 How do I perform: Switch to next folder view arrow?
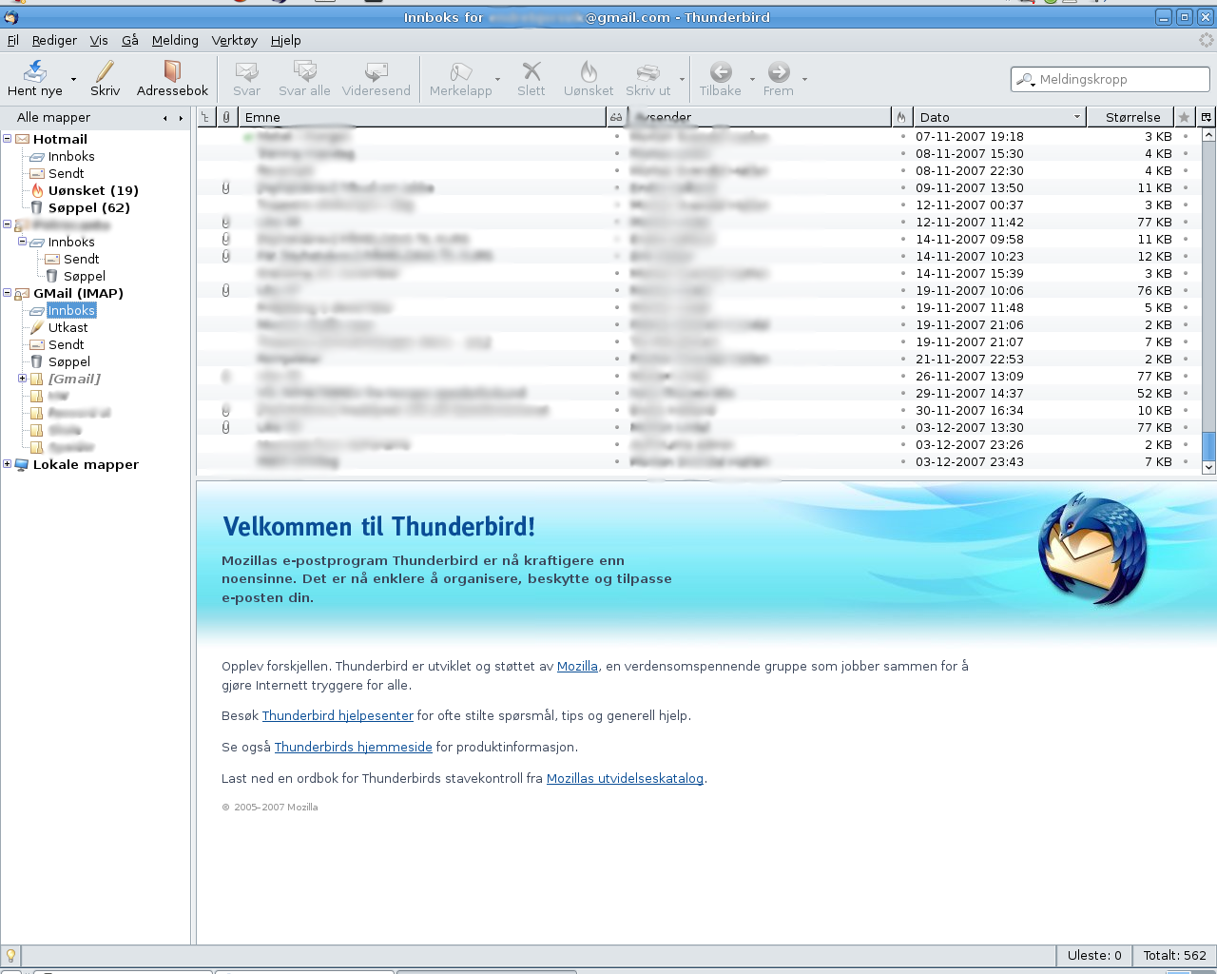pos(181,118)
